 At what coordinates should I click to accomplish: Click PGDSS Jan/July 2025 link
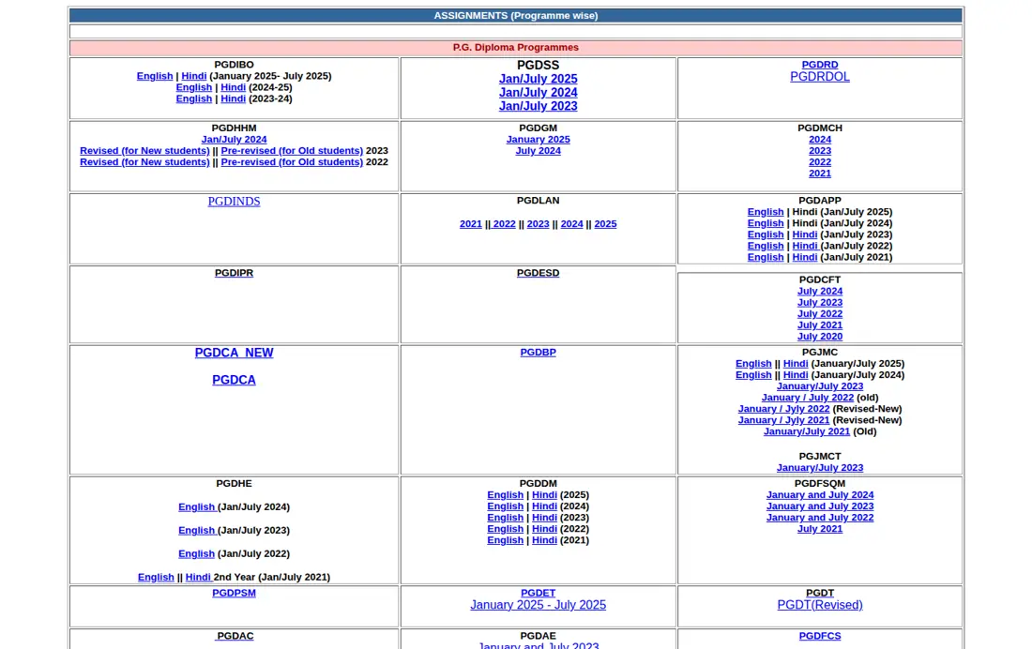(538, 79)
